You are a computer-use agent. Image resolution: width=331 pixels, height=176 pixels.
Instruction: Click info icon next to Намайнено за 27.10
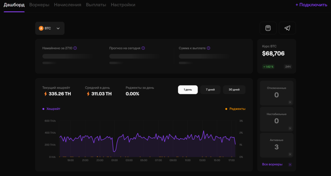pos(75,48)
